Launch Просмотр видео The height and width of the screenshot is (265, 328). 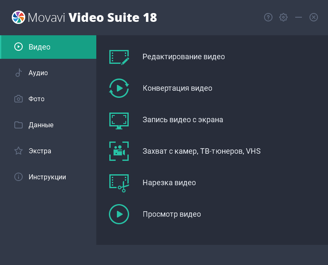(172, 214)
